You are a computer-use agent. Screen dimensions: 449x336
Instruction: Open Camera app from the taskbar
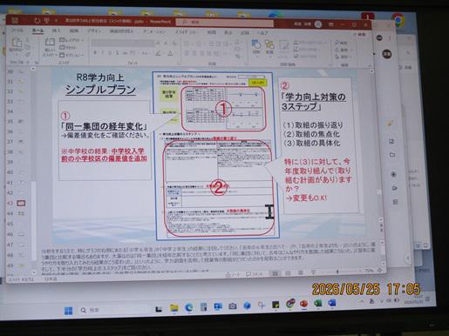coord(232,306)
